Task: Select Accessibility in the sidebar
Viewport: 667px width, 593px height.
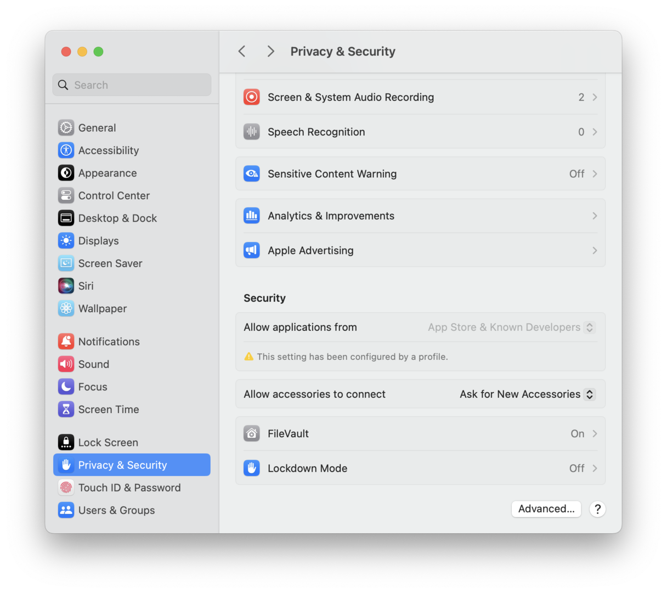Action: coord(132,150)
